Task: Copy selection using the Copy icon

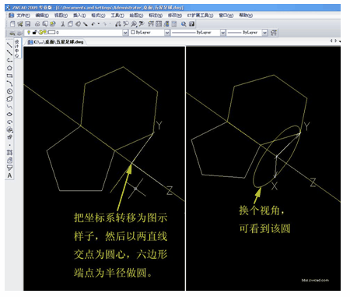Action: coord(71,24)
